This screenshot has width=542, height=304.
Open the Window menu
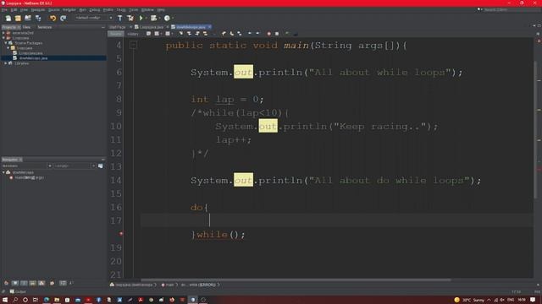pos(147,9)
